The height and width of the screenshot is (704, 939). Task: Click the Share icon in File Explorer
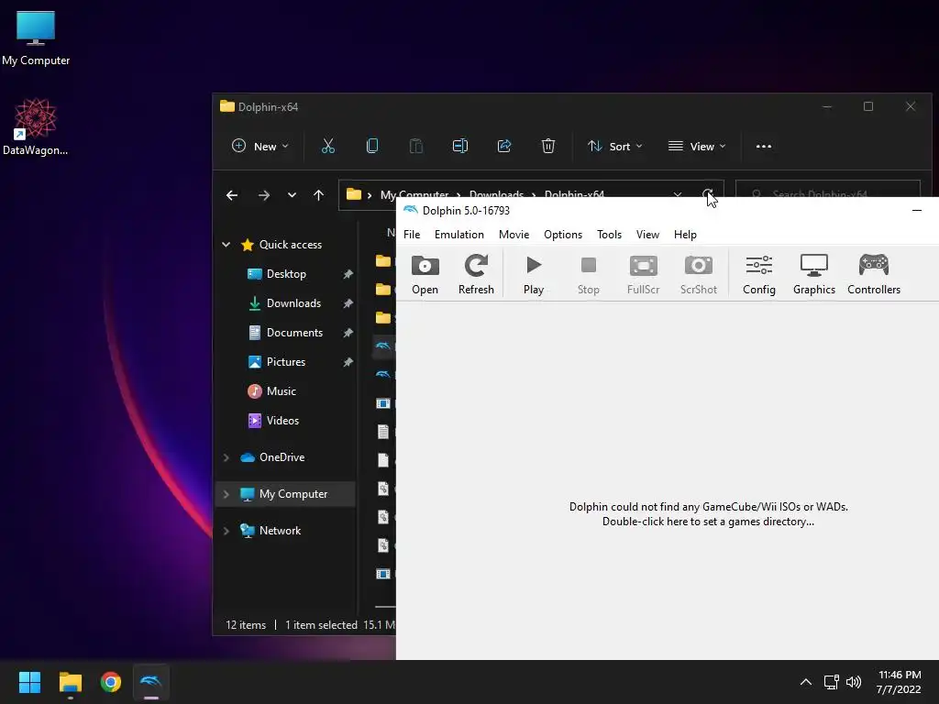click(504, 146)
